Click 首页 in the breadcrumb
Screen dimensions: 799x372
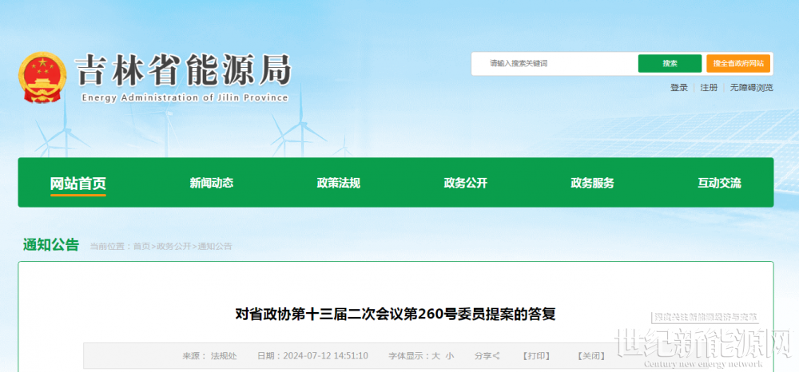[141, 247]
